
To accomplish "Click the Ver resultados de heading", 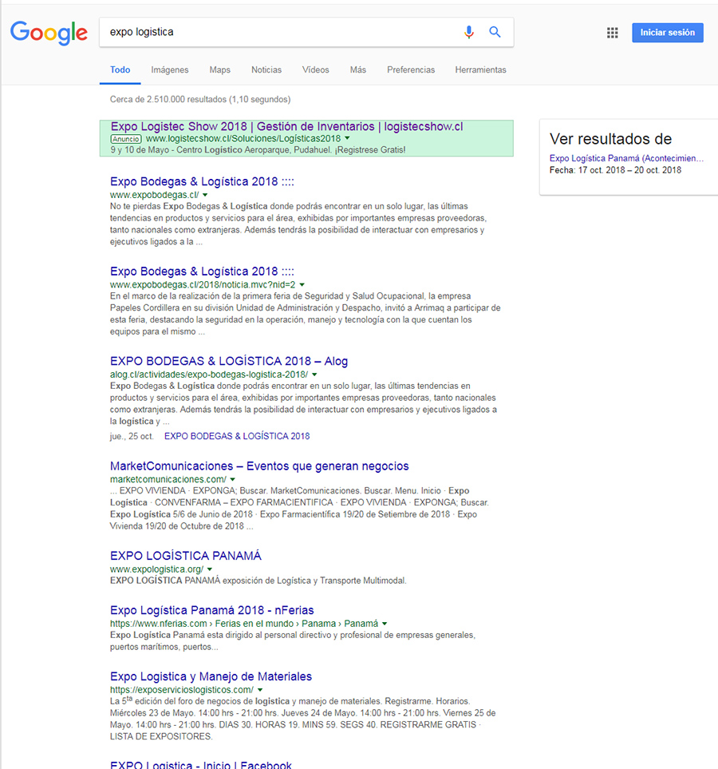I will click(610, 139).
